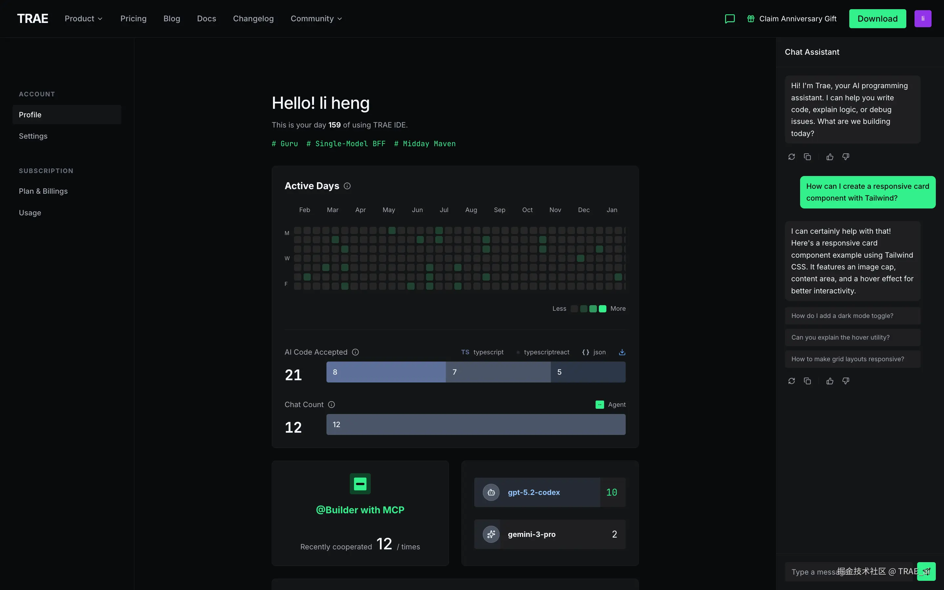Expand the Community dropdown menu

point(316,19)
